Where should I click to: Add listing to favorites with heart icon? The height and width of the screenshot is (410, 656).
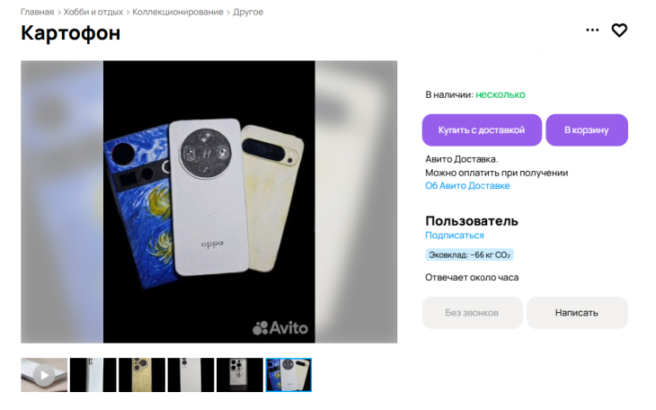(x=619, y=31)
